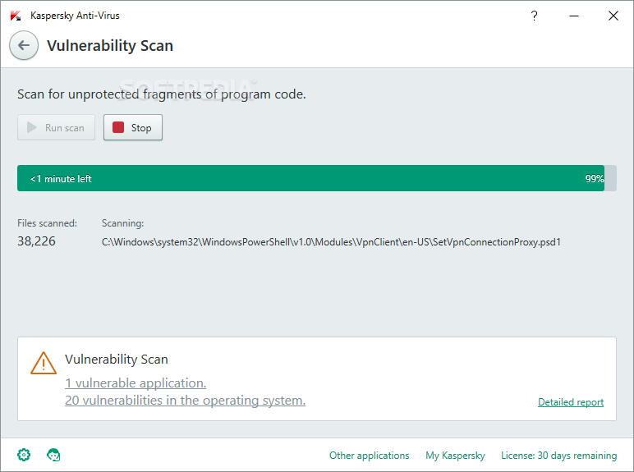
Task: Open help with the question mark icon
Action: 534,16
